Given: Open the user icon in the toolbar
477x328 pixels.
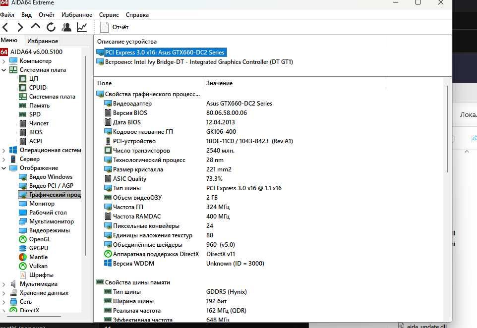Looking at the screenshot, I should (66, 27).
